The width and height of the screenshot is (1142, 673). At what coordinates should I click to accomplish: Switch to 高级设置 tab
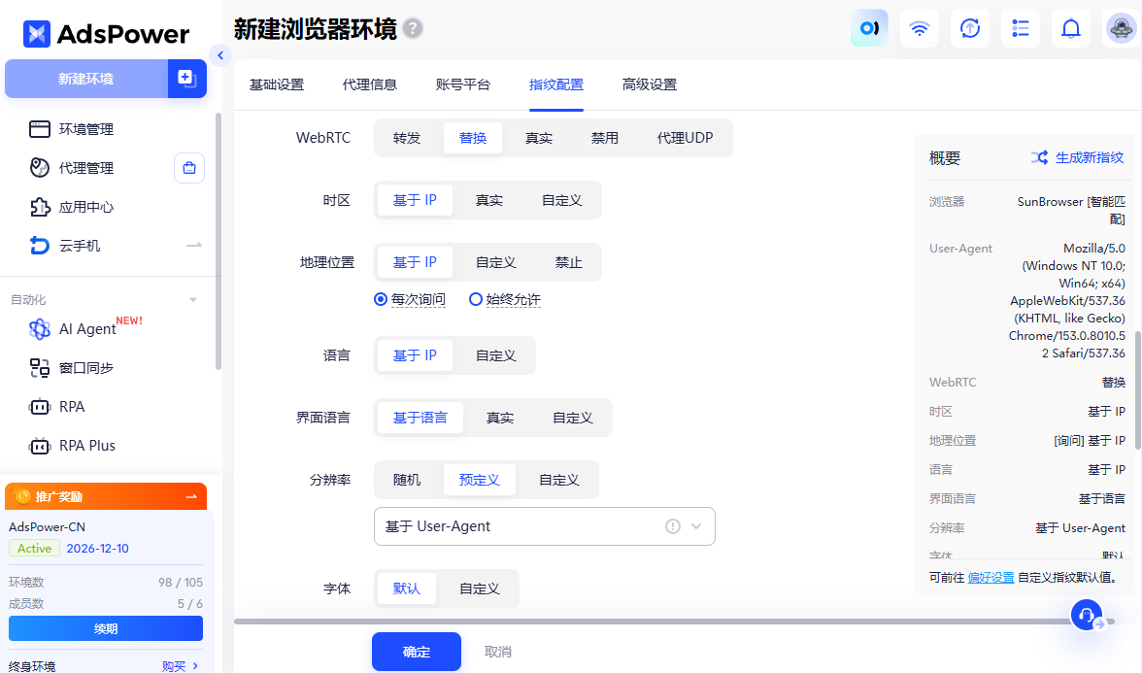[x=650, y=84]
